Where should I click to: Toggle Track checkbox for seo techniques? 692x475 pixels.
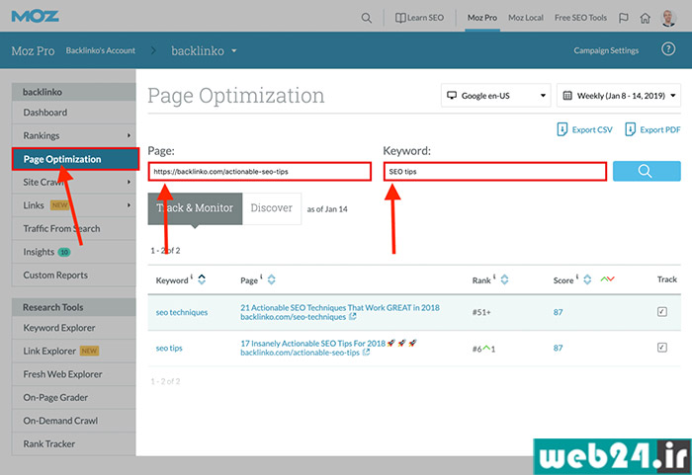click(x=662, y=312)
